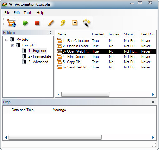Collapse the Examples tree node
This screenshot has height=150, width=159.
(12, 45)
